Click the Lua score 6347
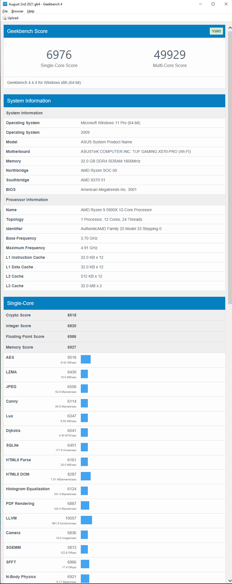The width and height of the screenshot is (232, 584). [x=72, y=416]
